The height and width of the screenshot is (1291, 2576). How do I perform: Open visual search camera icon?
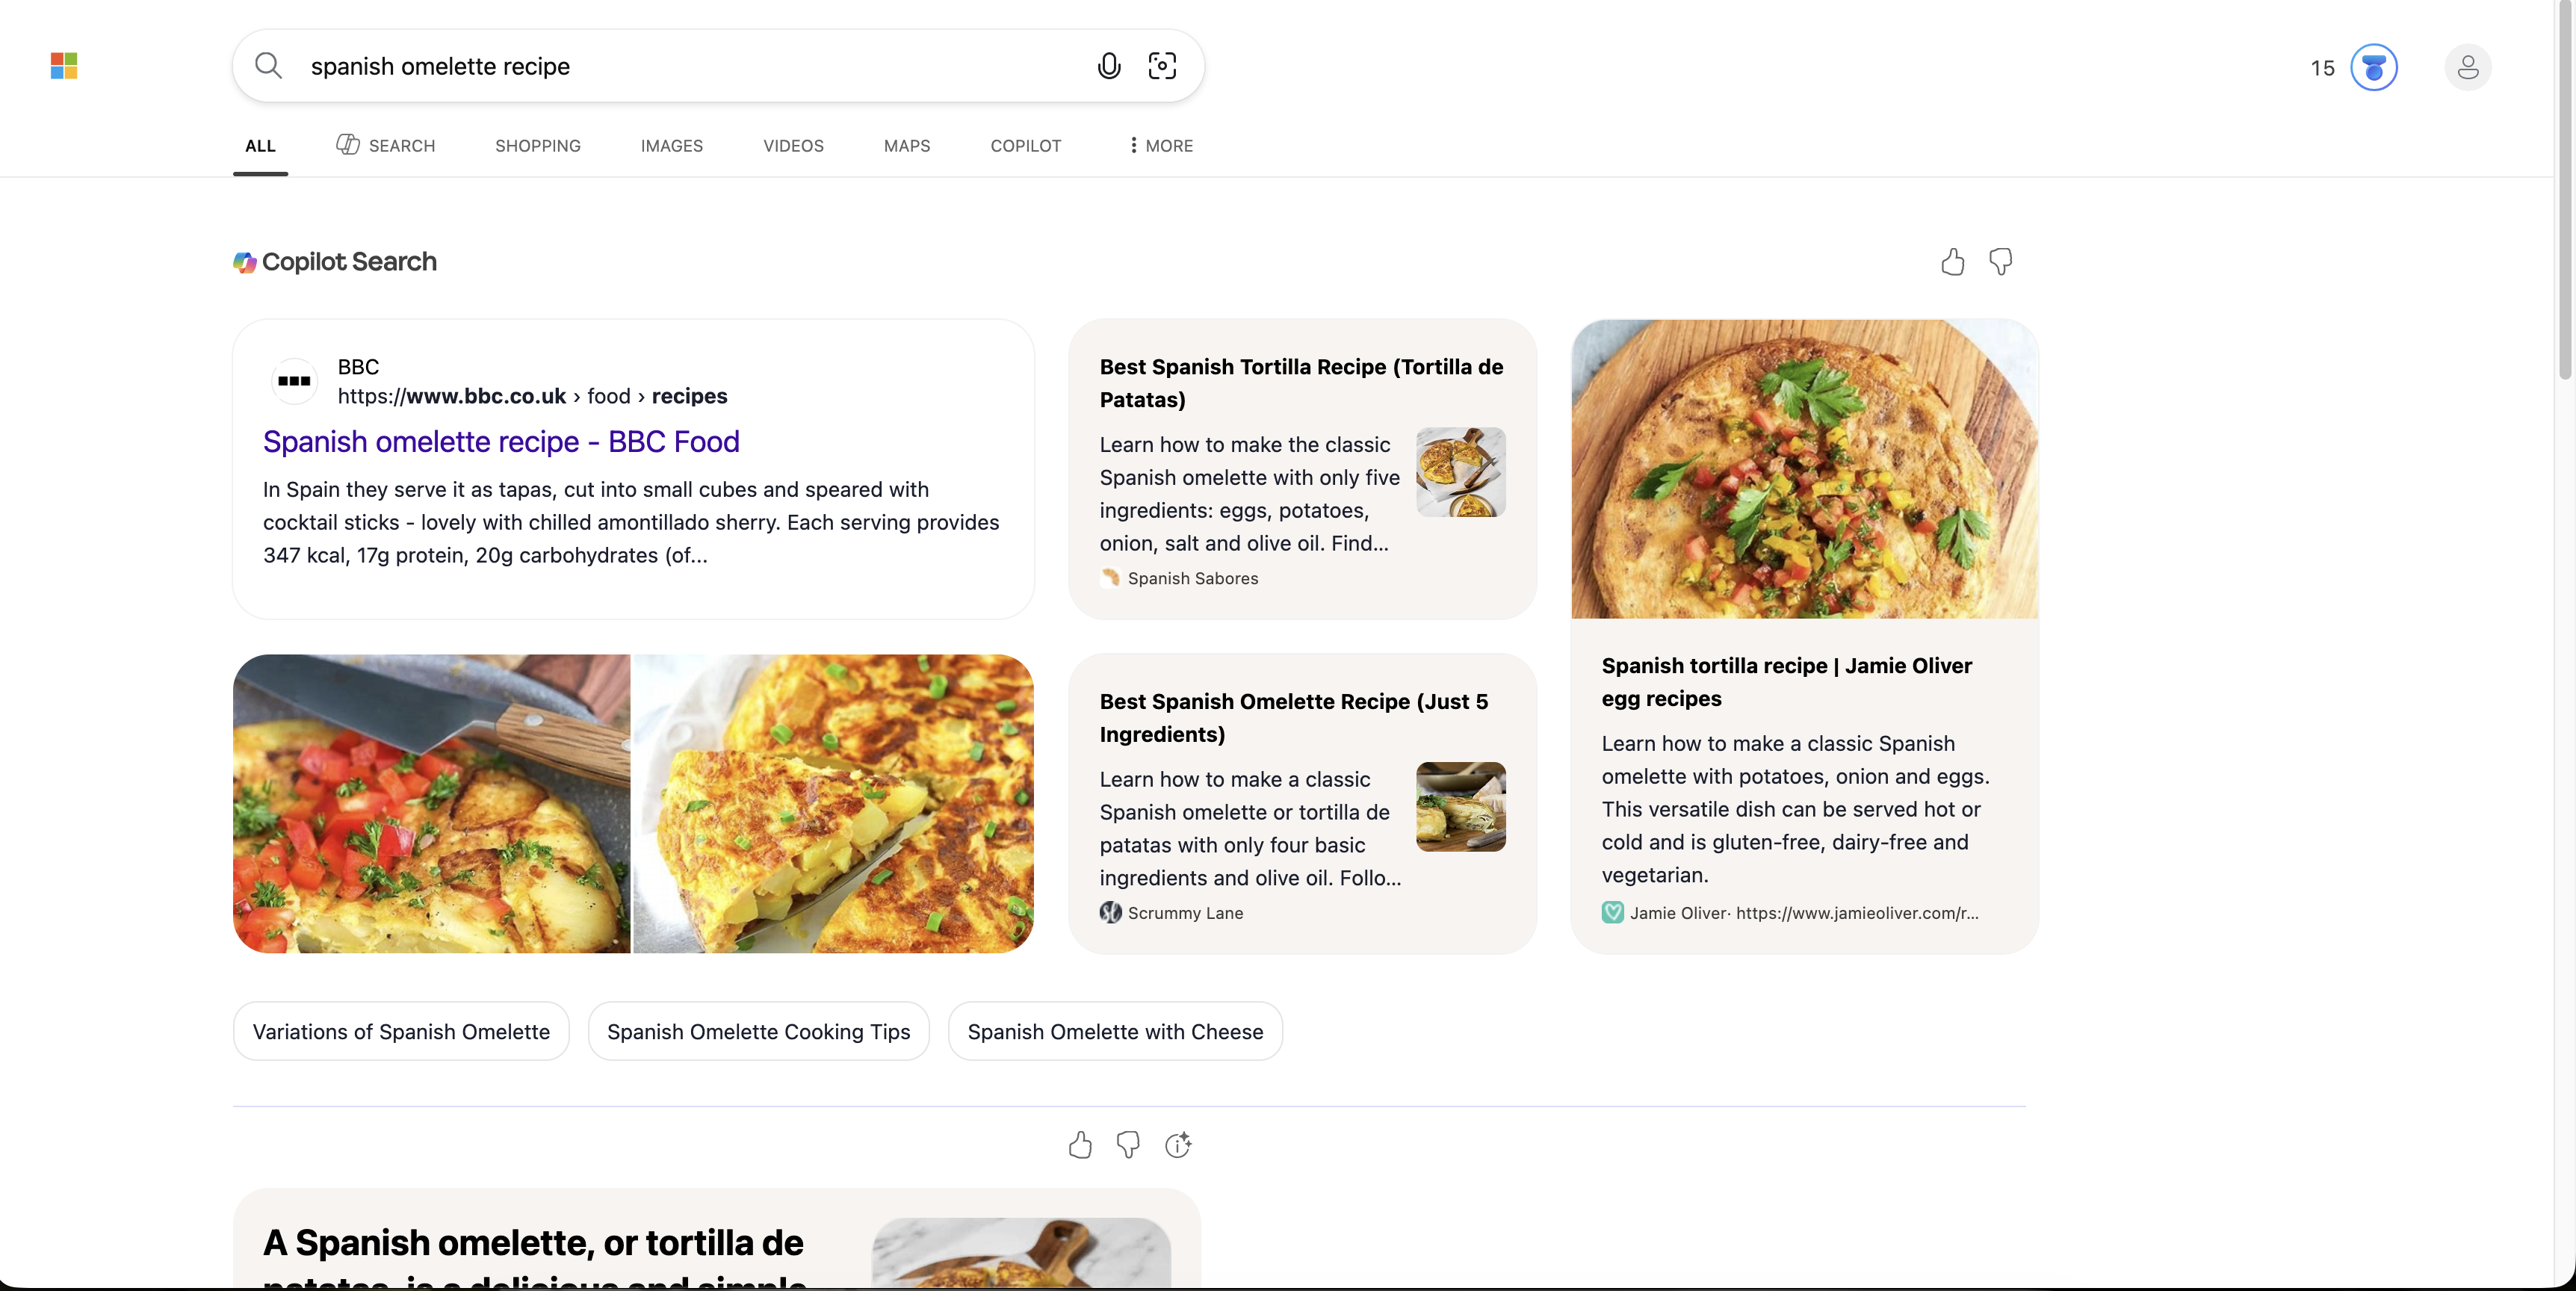(x=1162, y=66)
